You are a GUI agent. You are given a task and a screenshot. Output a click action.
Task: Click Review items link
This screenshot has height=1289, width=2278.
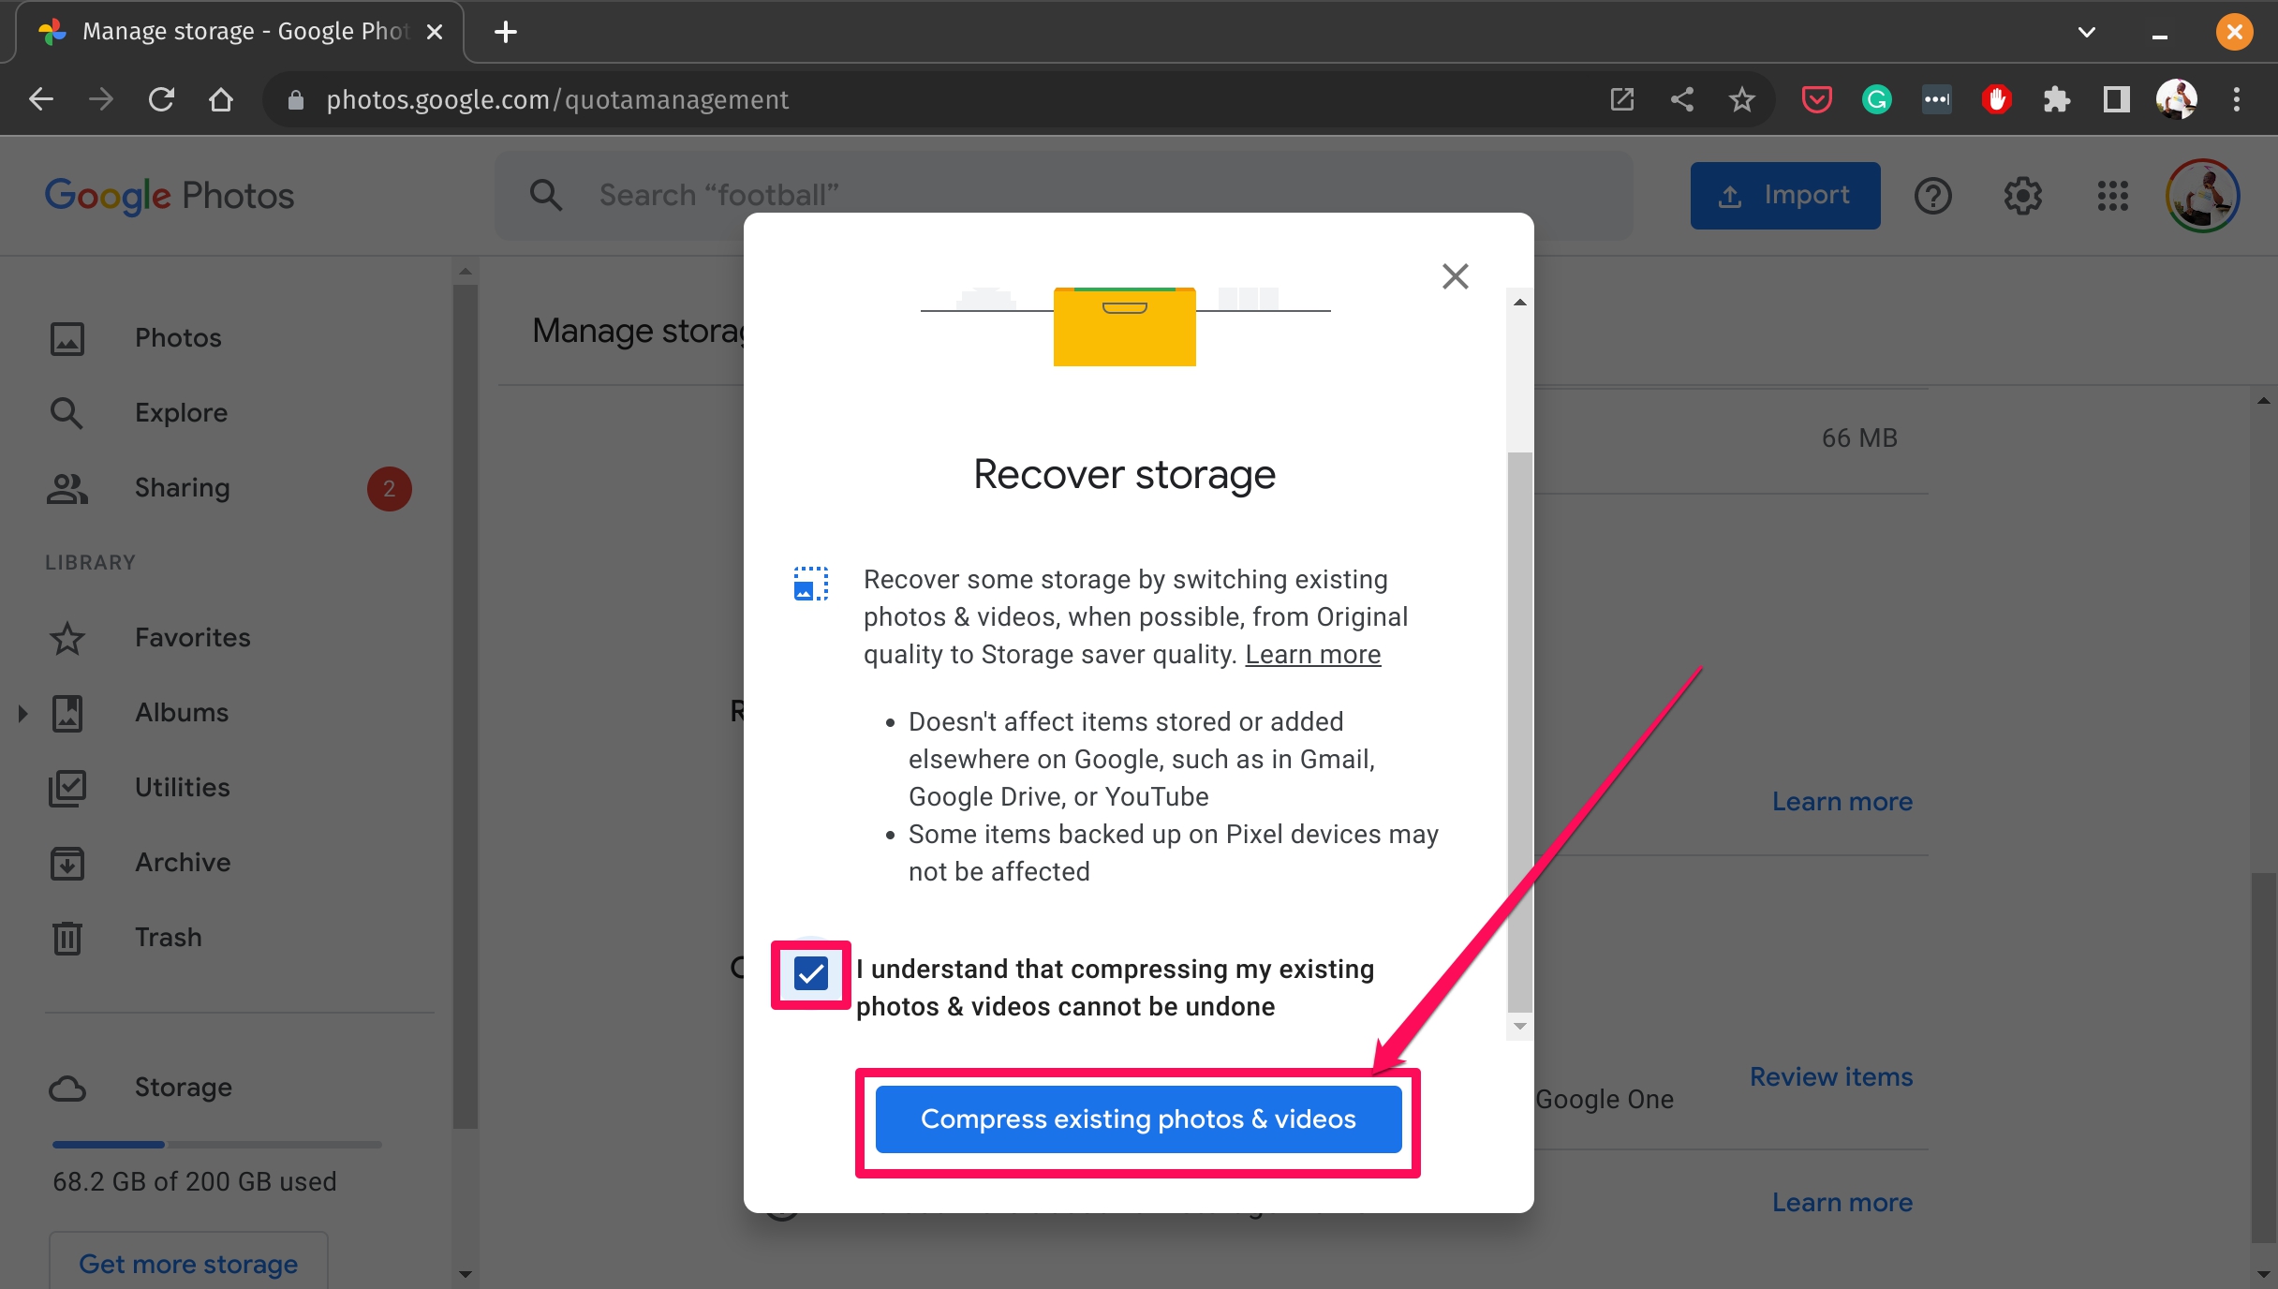(1831, 1077)
